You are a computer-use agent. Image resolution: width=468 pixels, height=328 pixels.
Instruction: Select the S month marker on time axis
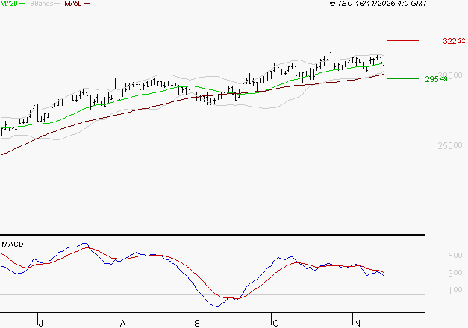(196, 321)
